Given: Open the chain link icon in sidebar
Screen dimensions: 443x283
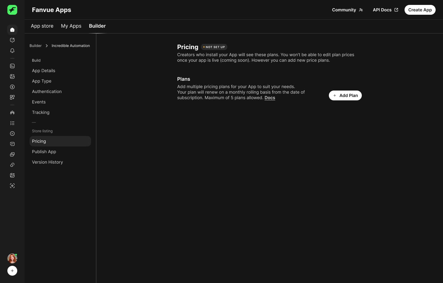Looking at the screenshot, I should click(x=12, y=165).
